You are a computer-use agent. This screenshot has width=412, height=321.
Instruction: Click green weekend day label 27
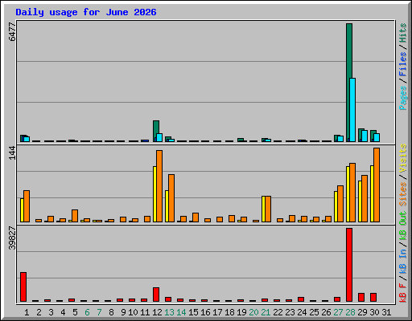tap(338, 312)
